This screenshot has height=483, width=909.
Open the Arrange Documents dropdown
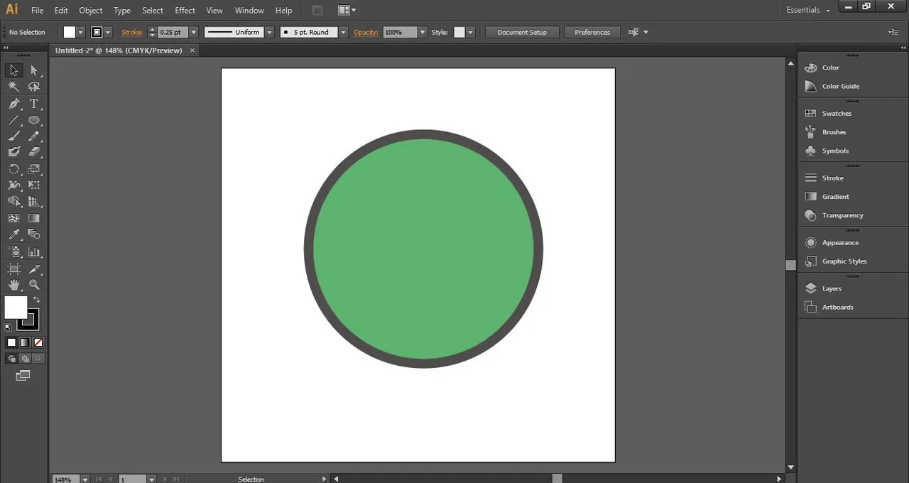[x=347, y=10]
